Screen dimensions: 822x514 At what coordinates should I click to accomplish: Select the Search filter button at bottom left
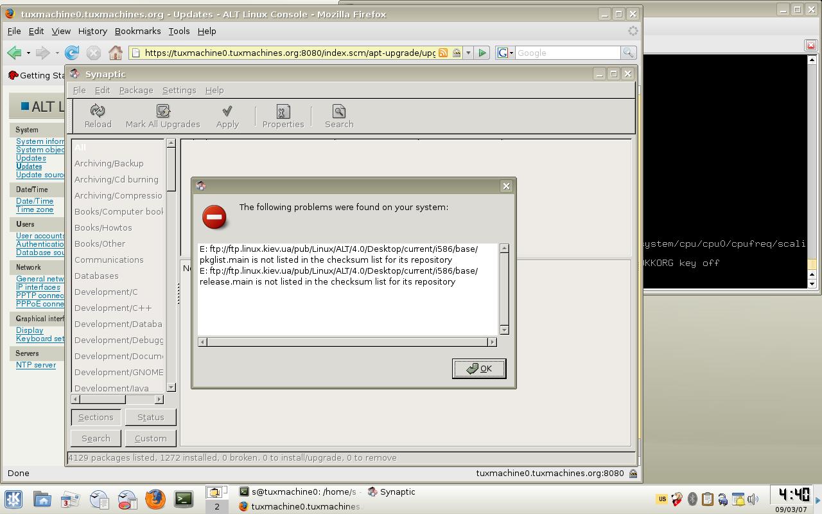click(x=96, y=438)
